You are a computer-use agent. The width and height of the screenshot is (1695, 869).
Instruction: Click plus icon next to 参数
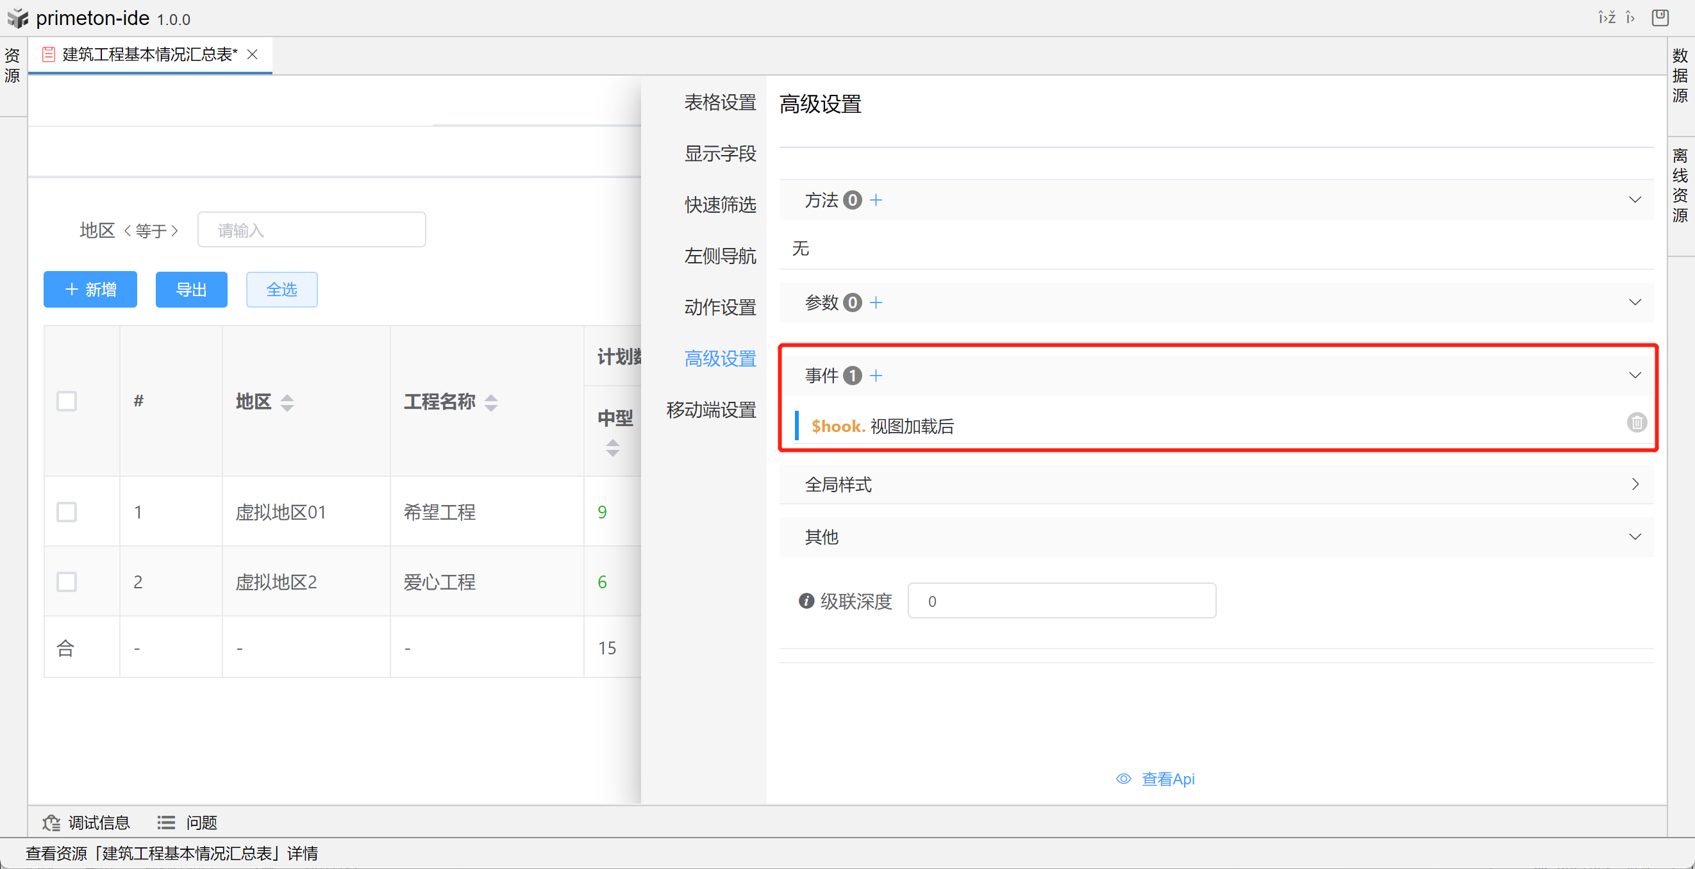coord(876,302)
